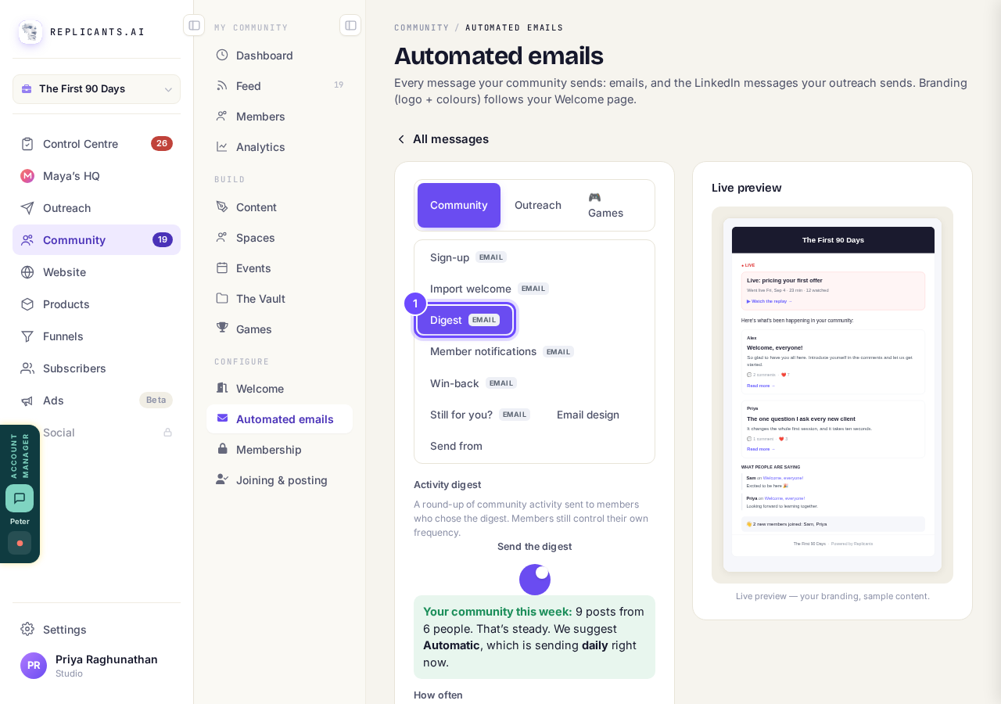Collapse the main sidebar panel icon
Viewport: 1001px width, 704px height.
(x=194, y=25)
